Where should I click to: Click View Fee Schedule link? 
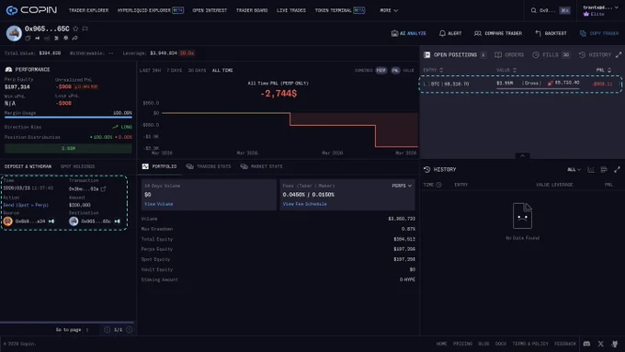click(x=304, y=204)
